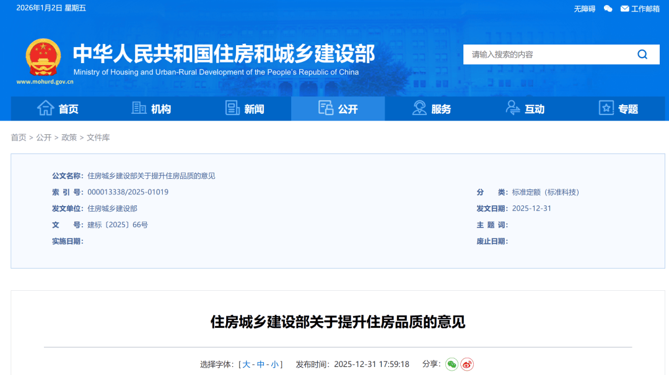669x375 pixels.
Task: Set font size to 小
Action: coord(274,364)
